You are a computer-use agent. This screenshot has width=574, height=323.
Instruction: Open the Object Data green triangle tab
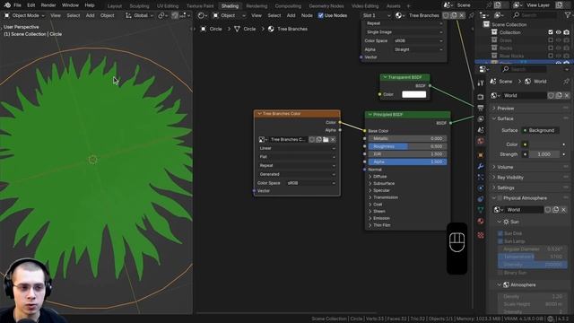point(481,209)
